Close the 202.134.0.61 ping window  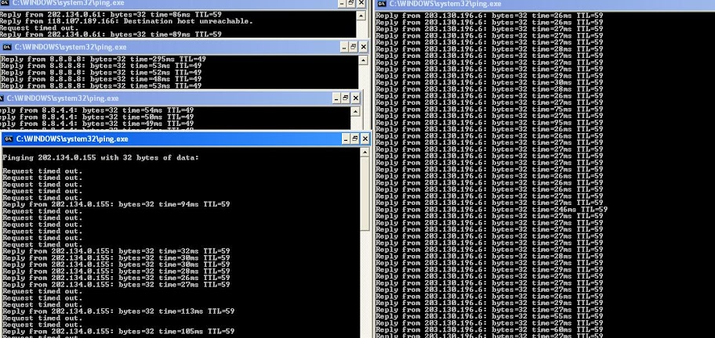[x=361, y=3]
